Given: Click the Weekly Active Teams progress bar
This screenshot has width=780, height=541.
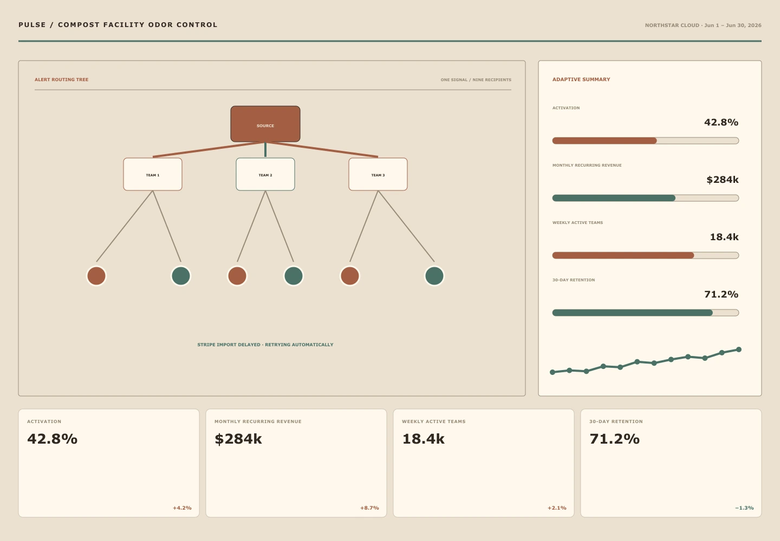Looking at the screenshot, I should [646, 255].
